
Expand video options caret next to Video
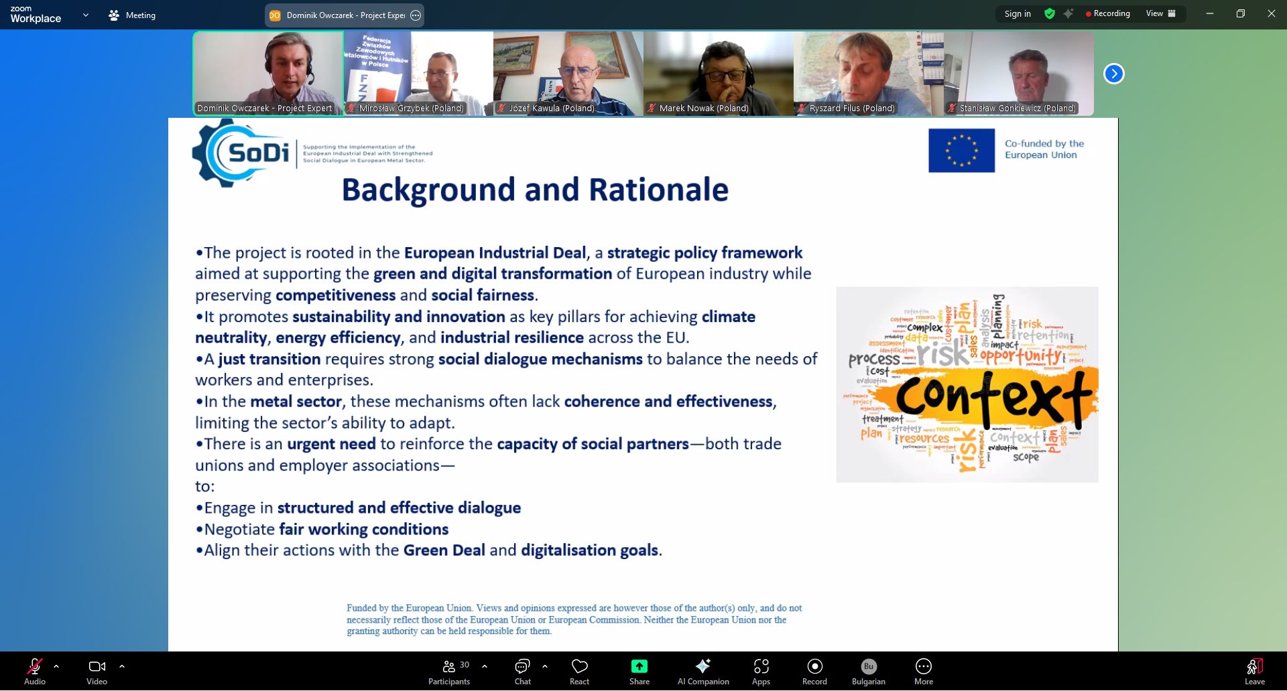[x=122, y=666]
